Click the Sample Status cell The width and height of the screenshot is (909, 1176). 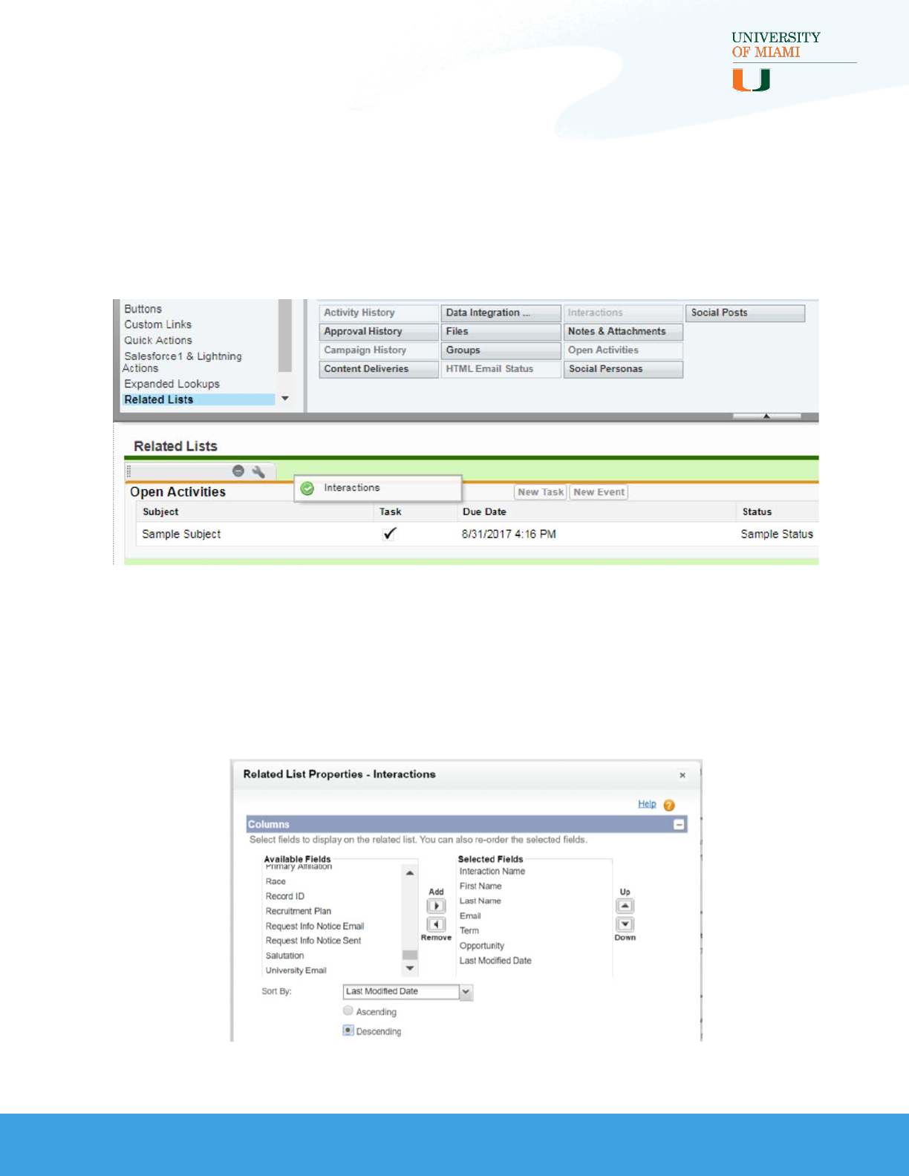click(x=777, y=534)
